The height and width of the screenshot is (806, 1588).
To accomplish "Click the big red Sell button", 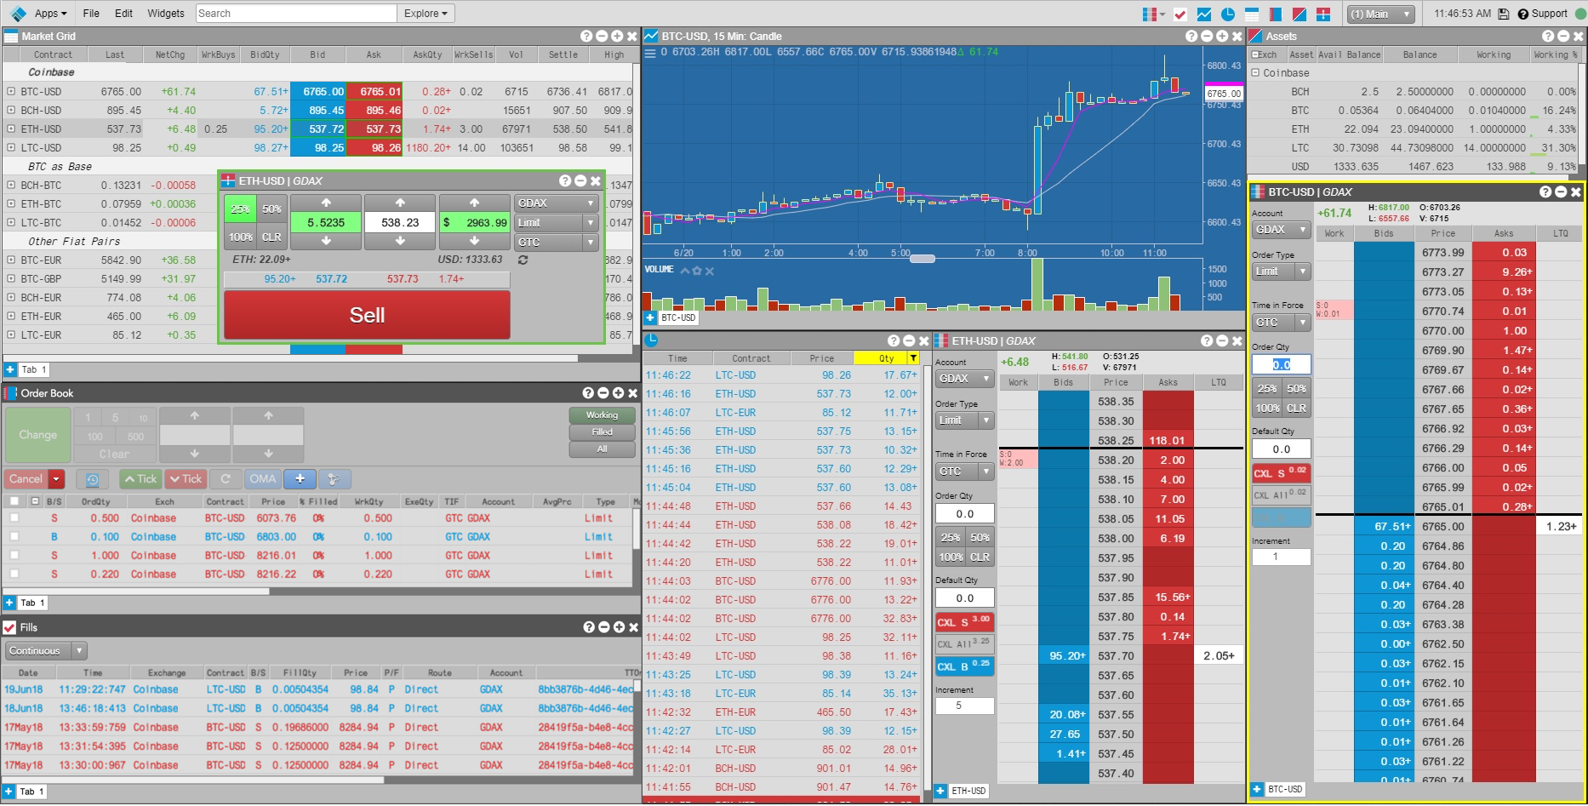I will pyautogui.click(x=367, y=315).
